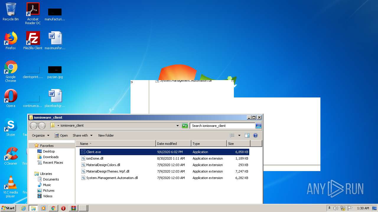Refresh the iomisware_client folder view
The image size is (378, 212).
pyautogui.click(x=185, y=126)
